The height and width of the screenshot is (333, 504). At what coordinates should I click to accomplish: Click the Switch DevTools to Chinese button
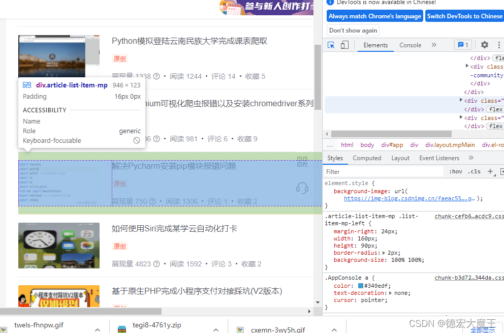pyautogui.click(x=464, y=16)
